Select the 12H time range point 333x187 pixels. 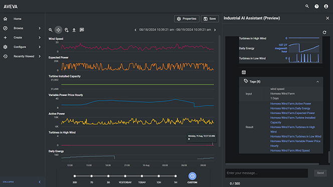(158, 176)
